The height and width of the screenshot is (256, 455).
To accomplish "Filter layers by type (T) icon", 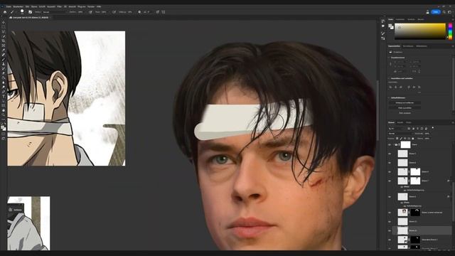I will pos(417,128).
